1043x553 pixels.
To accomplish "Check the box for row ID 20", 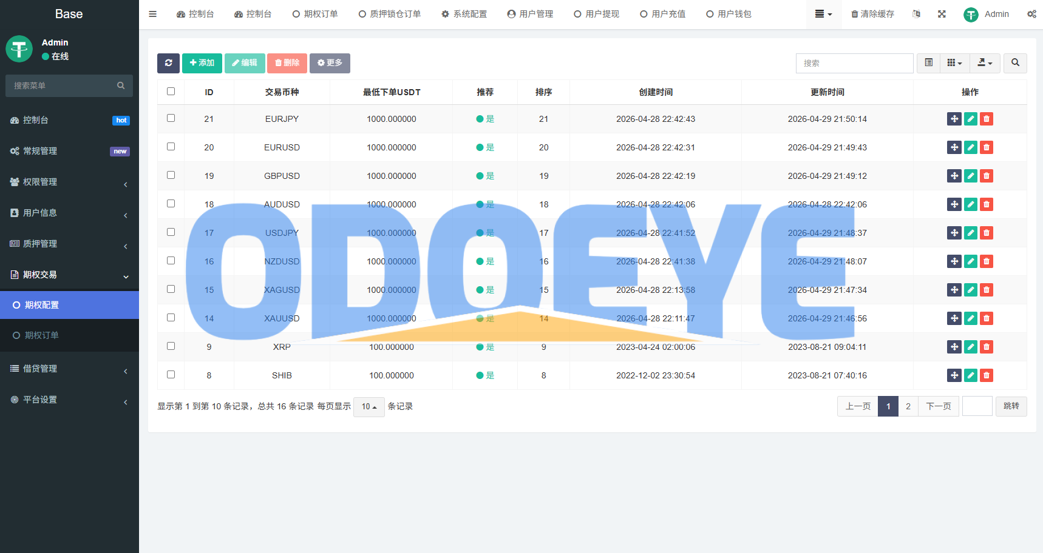I will pyautogui.click(x=171, y=147).
